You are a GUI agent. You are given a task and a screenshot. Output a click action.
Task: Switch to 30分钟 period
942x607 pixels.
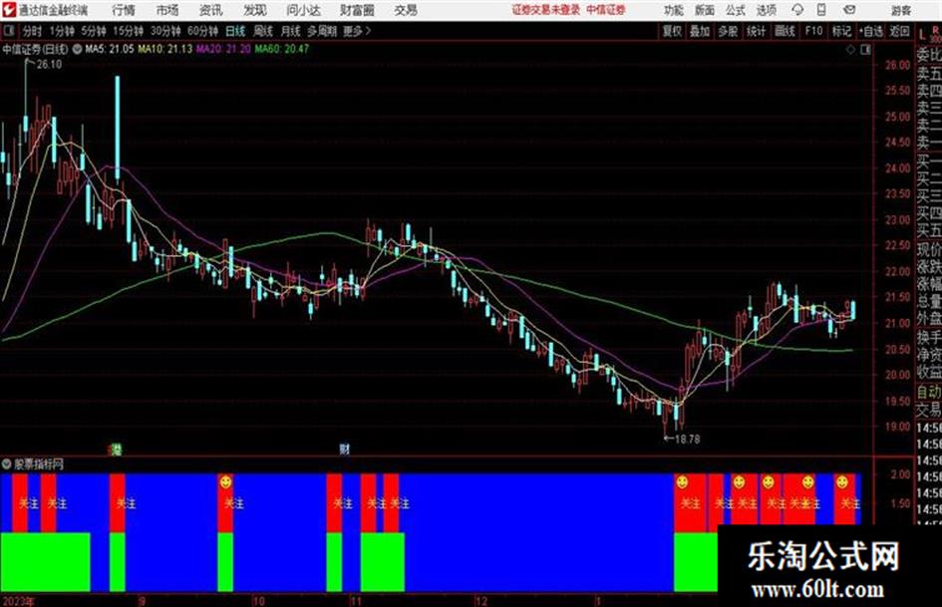click(x=165, y=31)
